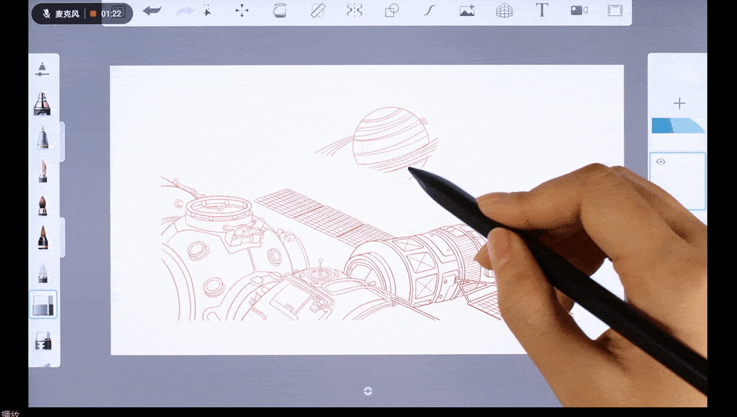Select the four-arrow transform tool
The width and height of the screenshot is (737, 417).
[x=242, y=10]
